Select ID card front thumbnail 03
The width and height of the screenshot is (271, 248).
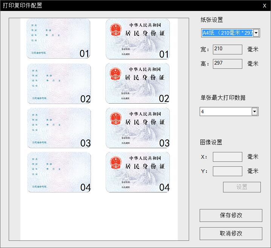[59, 128]
